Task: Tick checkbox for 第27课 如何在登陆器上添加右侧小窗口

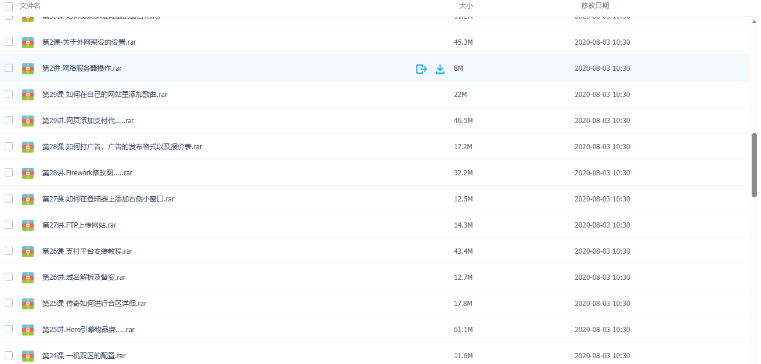Action: (9, 199)
